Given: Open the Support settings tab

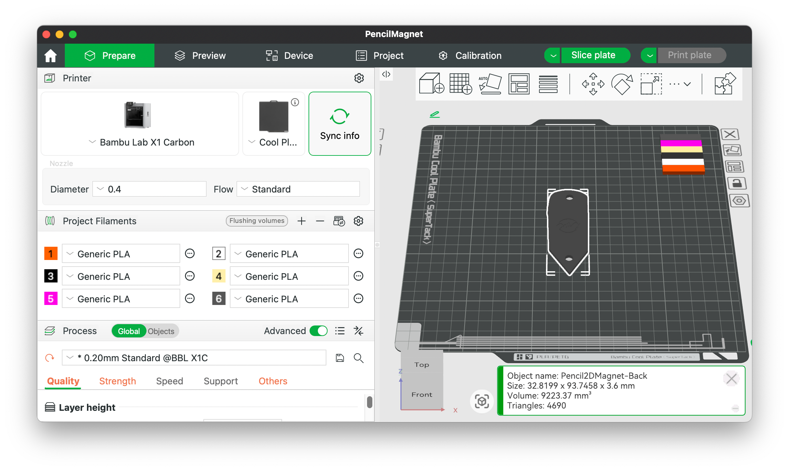Looking at the screenshot, I should click(x=221, y=381).
